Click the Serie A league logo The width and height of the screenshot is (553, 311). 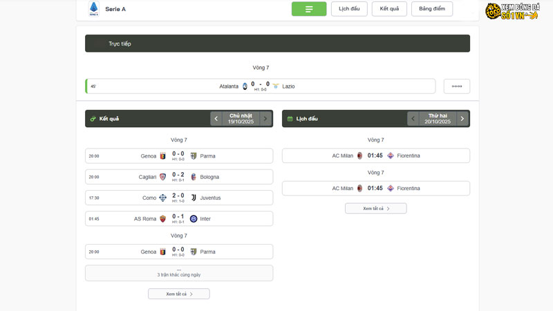[93, 9]
